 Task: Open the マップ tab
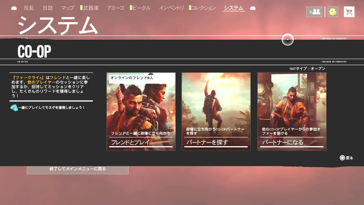[x=68, y=8]
